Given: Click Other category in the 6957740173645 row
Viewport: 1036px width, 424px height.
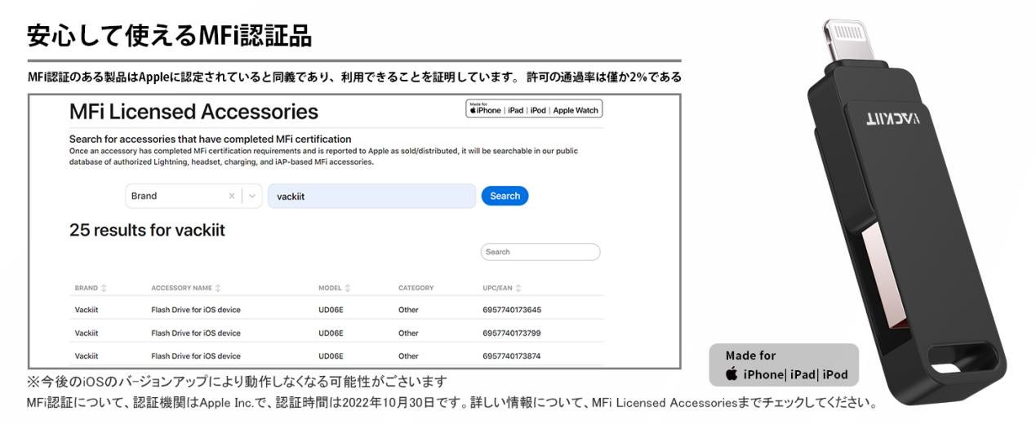Looking at the screenshot, I should 408,310.
